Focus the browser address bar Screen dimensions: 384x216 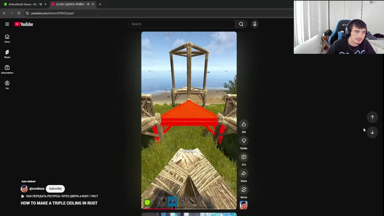159,13
